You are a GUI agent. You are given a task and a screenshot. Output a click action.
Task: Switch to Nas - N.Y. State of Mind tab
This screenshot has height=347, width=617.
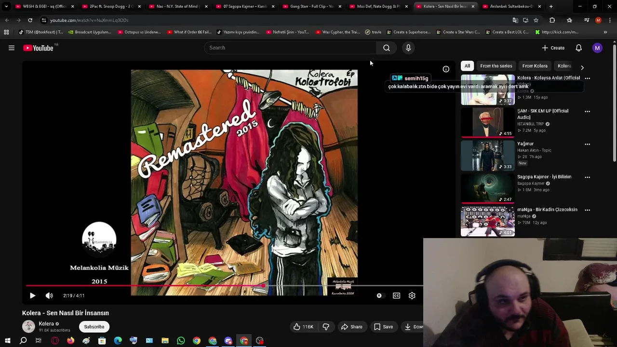point(178,6)
